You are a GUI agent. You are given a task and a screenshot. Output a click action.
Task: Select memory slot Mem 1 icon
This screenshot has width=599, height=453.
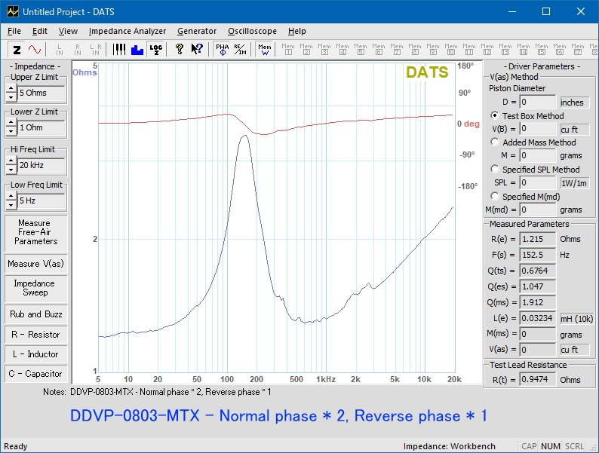(288, 50)
